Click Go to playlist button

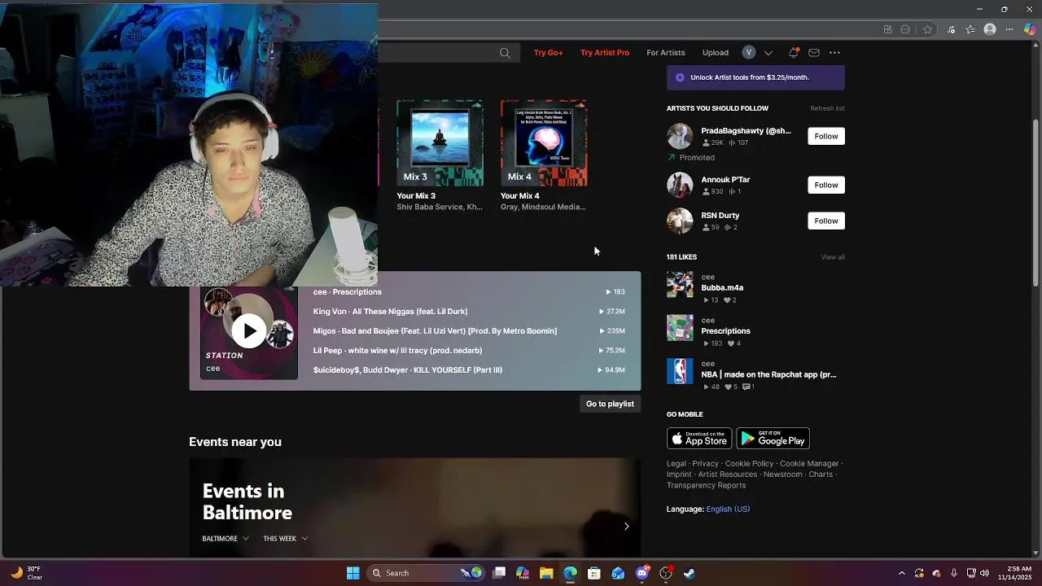click(610, 404)
